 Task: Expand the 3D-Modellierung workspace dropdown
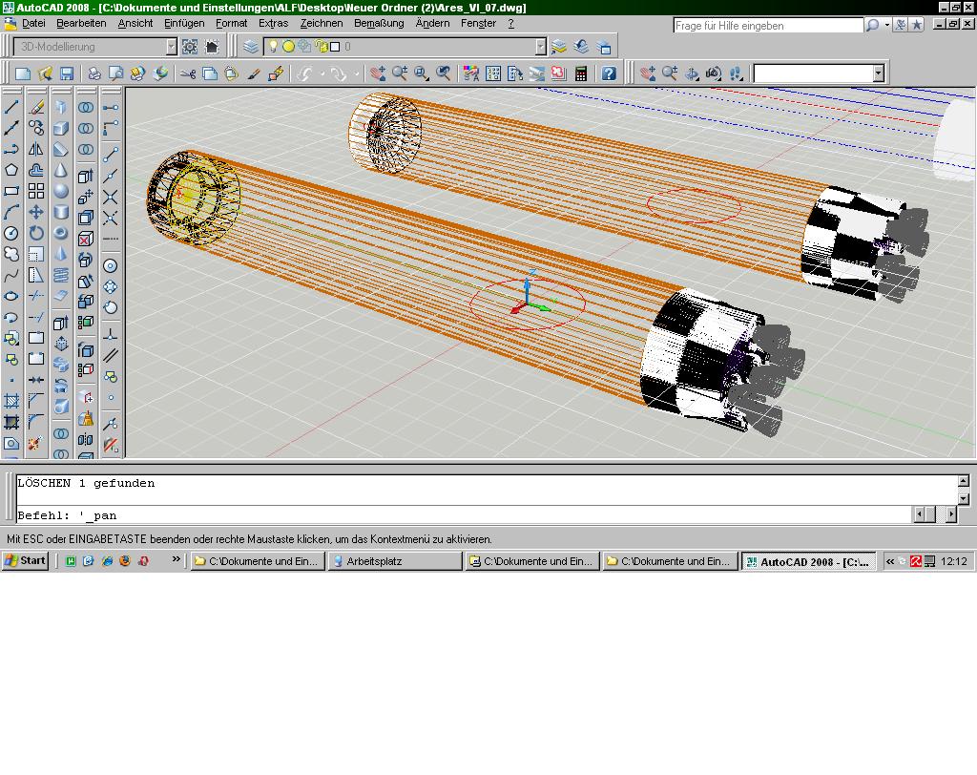click(x=172, y=47)
